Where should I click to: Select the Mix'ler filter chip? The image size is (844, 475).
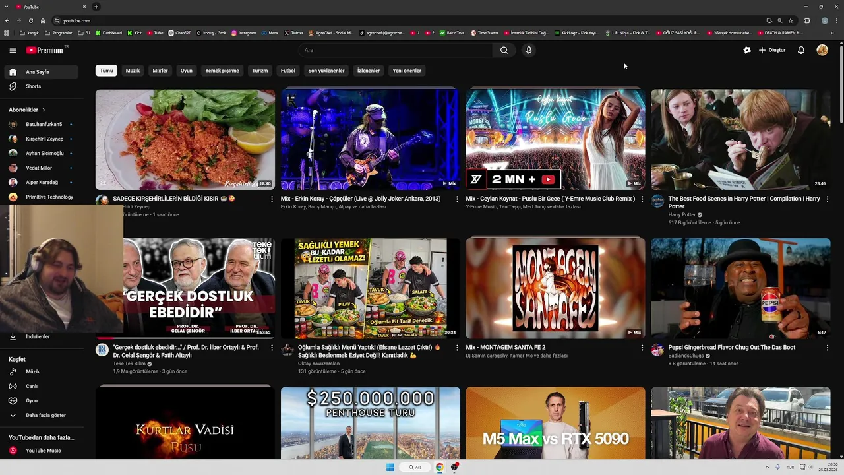pyautogui.click(x=160, y=71)
